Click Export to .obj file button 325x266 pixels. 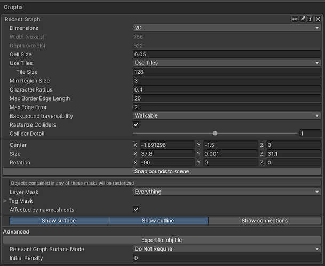point(162,240)
